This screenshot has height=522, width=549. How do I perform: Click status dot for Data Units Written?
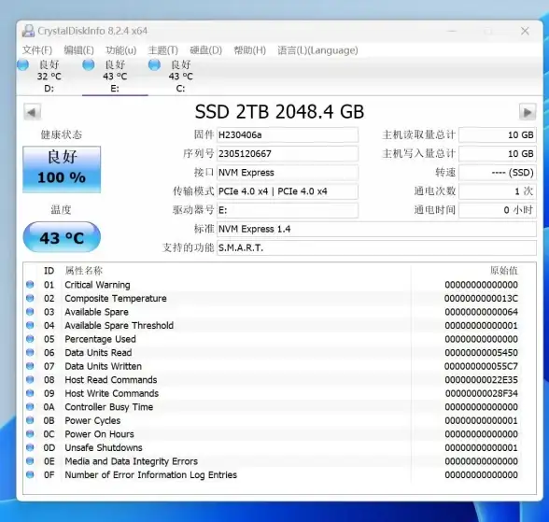coord(30,366)
